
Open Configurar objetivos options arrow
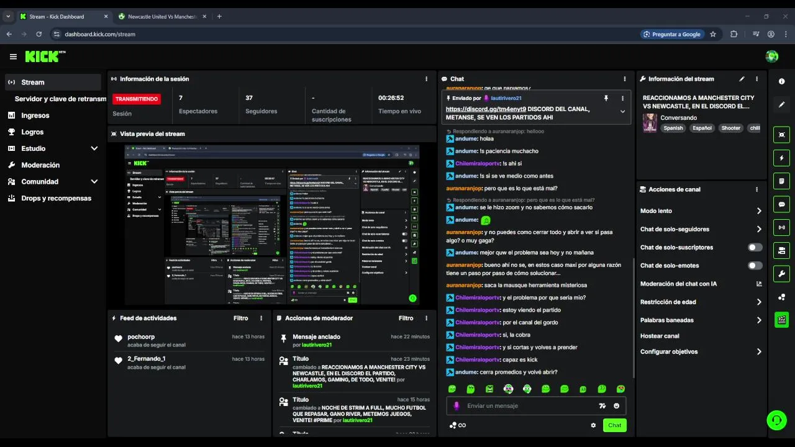coord(759,352)
